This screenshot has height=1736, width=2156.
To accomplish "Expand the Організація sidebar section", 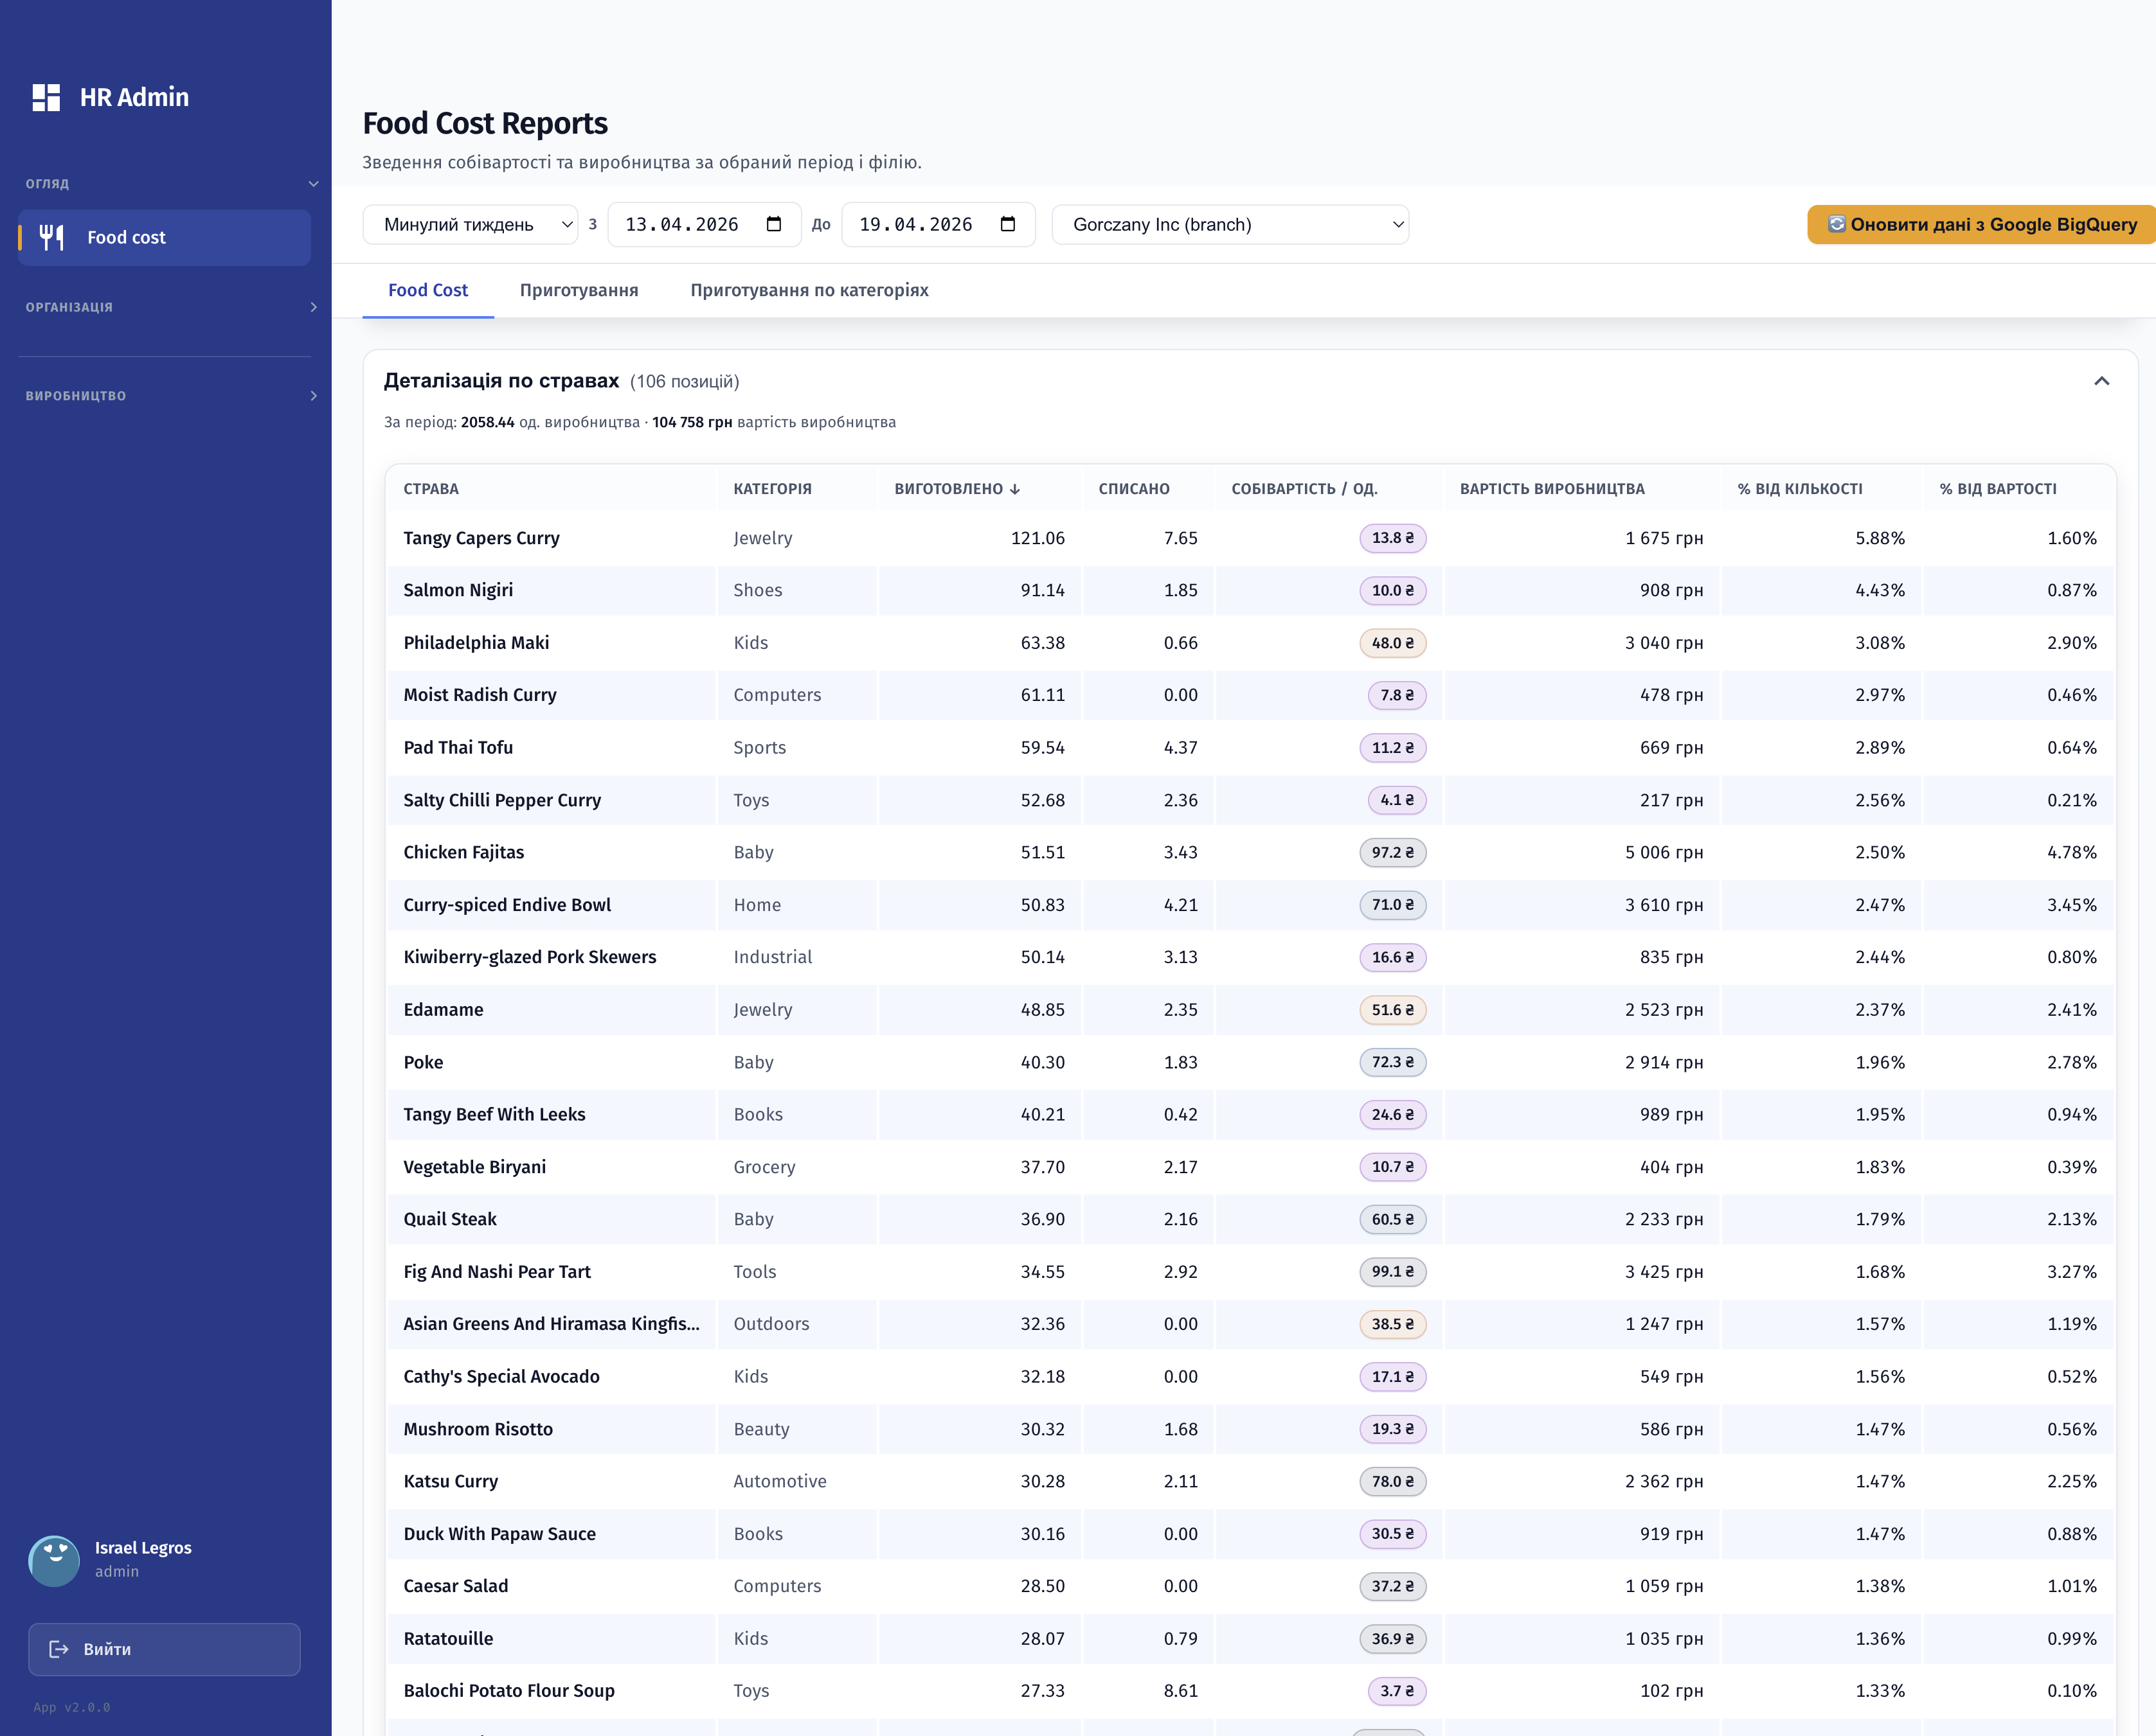I will click(313, 307).
